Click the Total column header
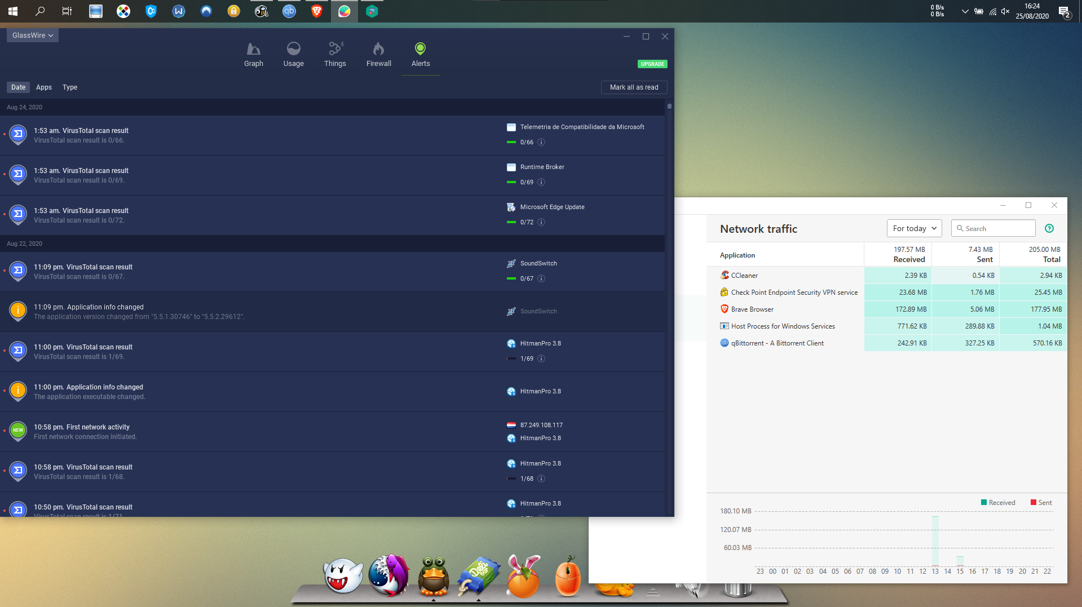This screenshot has width=1082, height=607. point(1033,254)
